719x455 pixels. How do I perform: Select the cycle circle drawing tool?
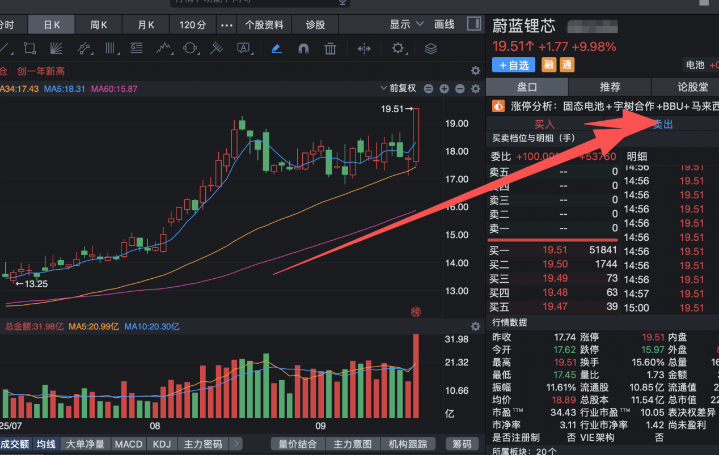click(191, 48)
